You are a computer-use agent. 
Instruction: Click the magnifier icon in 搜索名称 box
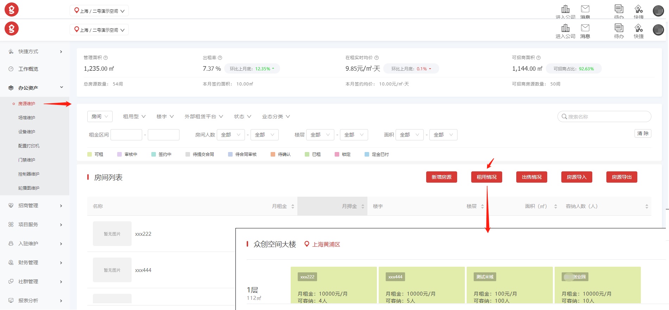(564, 116)
